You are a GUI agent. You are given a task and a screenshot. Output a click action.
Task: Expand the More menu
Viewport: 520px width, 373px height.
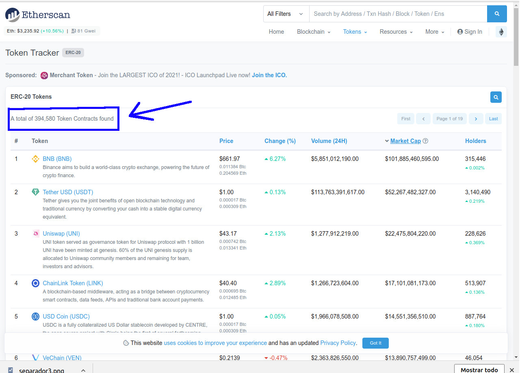click(435, 32)
